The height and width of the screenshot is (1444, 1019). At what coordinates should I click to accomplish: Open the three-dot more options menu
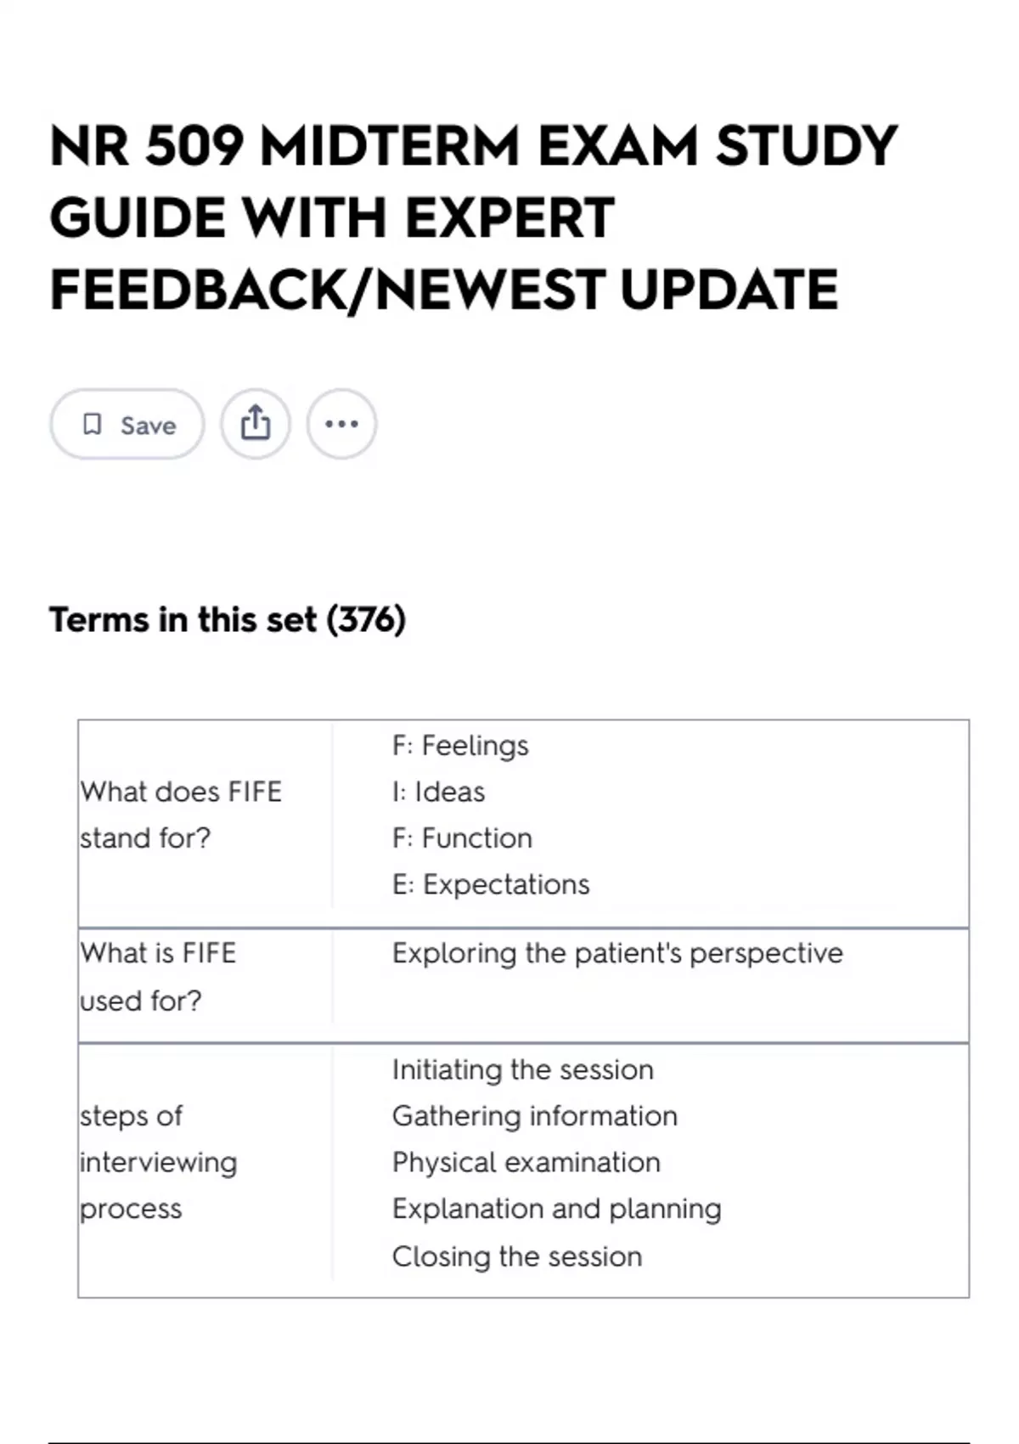[341, 424]
